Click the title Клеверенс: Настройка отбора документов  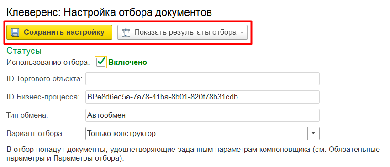coord(109,12)
